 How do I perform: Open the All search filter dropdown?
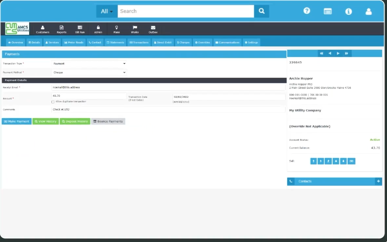tap(106, 11)
